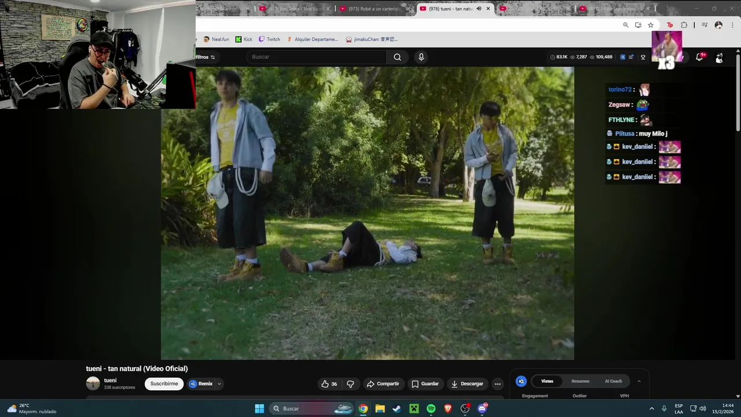This screenshot has height=417, width=741.
Task: Open jimakuChan bookmark
Action: pos(372,39)
